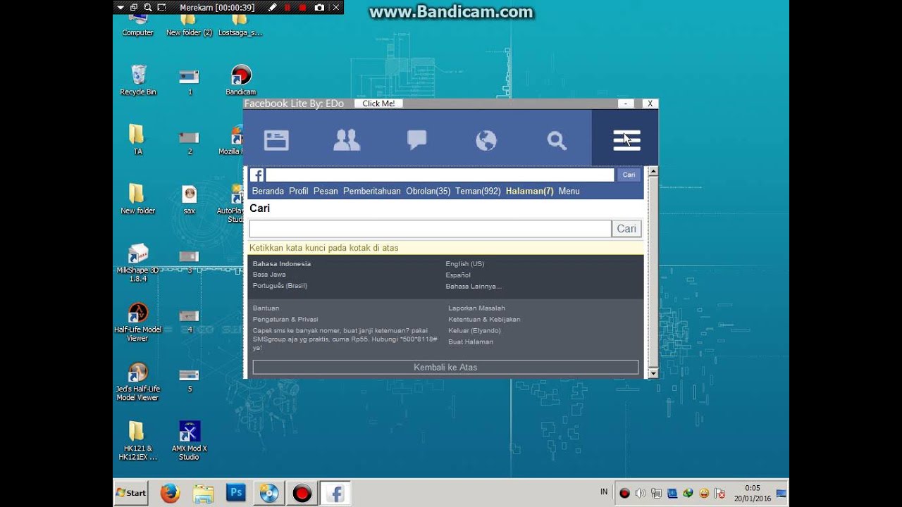The image size is (902, 507).
Task: Click Laporkan Masalah link
Action: [476, 308]
